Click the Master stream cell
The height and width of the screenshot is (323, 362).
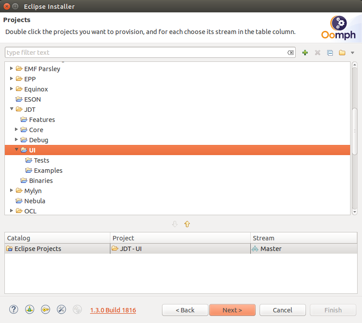click(x=304, y=249)
